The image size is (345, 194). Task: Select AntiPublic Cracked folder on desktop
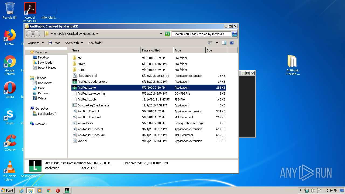(x=292, y=65)
